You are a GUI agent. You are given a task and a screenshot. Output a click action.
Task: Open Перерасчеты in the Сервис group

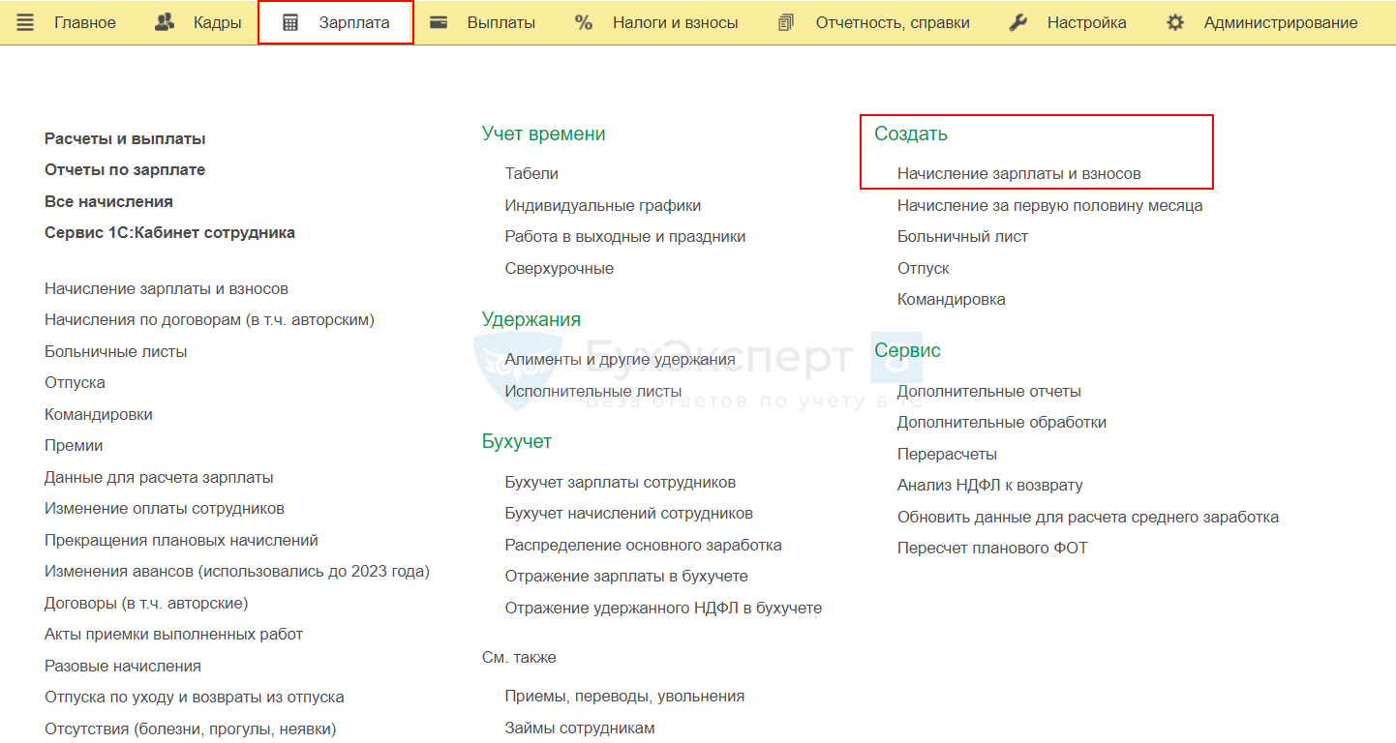[947, 454]
